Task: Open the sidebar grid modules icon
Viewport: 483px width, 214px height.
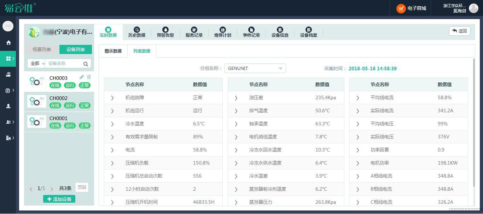Action: pyautogui.click(x=8, y=58)
